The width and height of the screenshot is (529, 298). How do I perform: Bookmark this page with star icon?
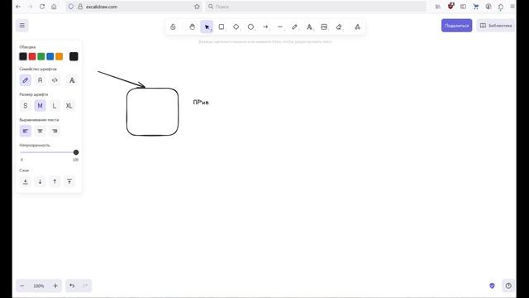click(197, 7)
